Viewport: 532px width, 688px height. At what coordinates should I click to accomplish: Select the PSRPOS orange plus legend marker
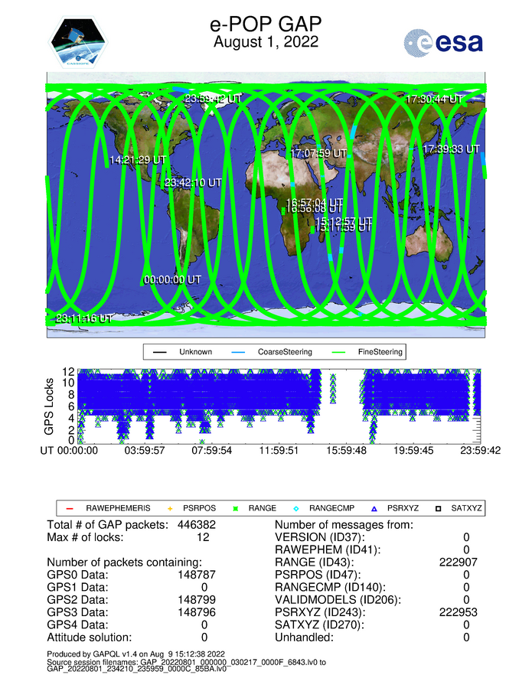171,507
